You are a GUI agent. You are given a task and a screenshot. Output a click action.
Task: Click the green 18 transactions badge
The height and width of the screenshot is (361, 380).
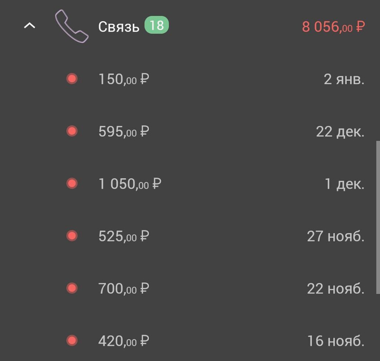tap(156, 26)
